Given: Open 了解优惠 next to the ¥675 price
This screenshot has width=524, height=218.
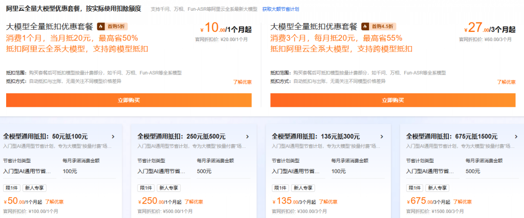Looking at the screenshot, I should point(462,202).
